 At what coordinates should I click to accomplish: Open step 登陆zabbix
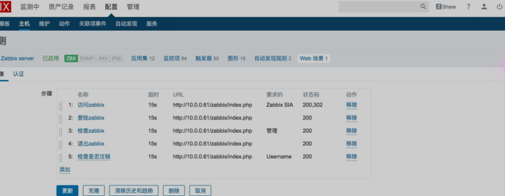pos(91,118)
